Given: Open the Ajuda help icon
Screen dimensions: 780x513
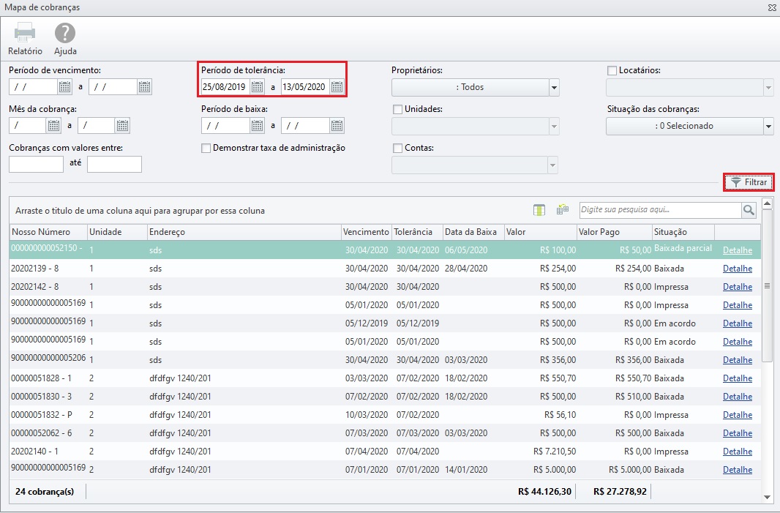Looking at the screenshot, I should tap(65, 33).
